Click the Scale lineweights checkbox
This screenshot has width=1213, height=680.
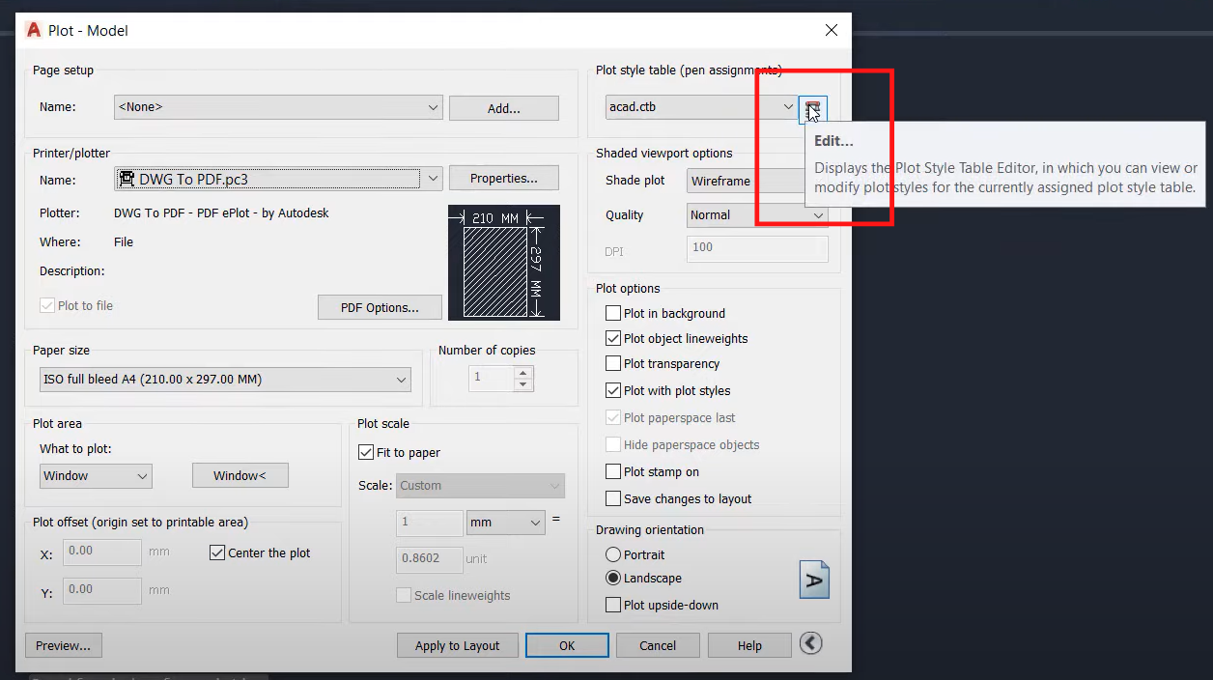pos(404,595)
